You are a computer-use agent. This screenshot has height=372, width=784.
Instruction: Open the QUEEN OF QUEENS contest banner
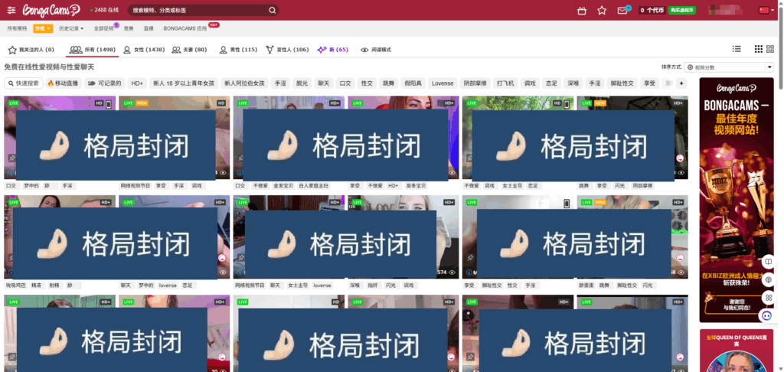pos(736,351)
